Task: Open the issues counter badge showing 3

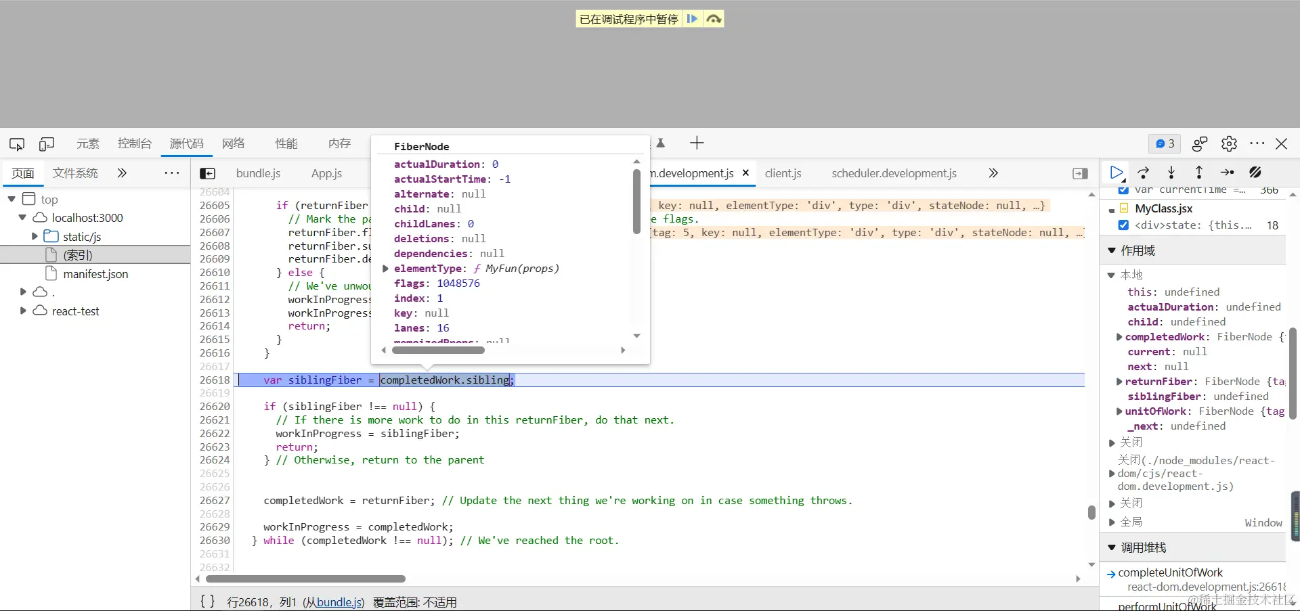Action: pos(1165,143)
